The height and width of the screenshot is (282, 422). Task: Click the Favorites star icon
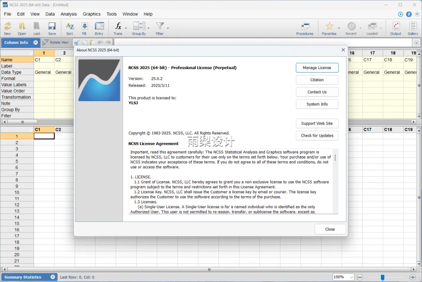tap(329, 28)
